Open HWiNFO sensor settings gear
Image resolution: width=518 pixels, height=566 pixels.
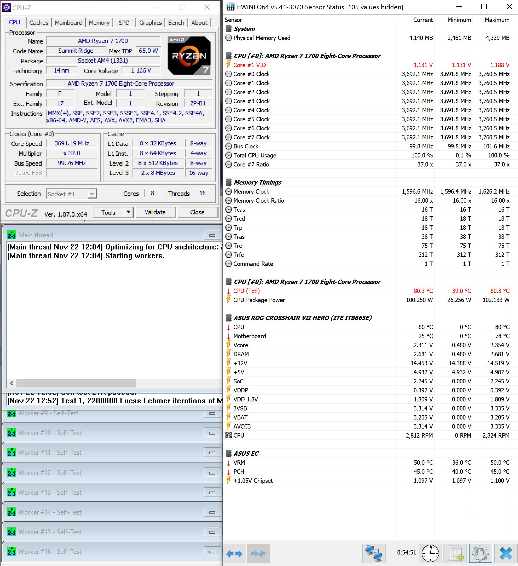coord(480,554)
